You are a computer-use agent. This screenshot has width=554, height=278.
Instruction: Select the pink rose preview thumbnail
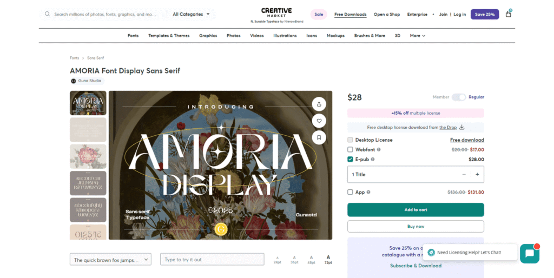click(88, 156)
